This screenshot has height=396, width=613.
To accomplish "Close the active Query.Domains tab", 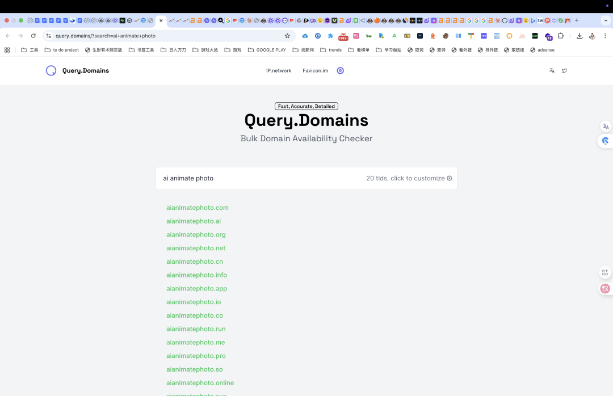I will 161,21.
